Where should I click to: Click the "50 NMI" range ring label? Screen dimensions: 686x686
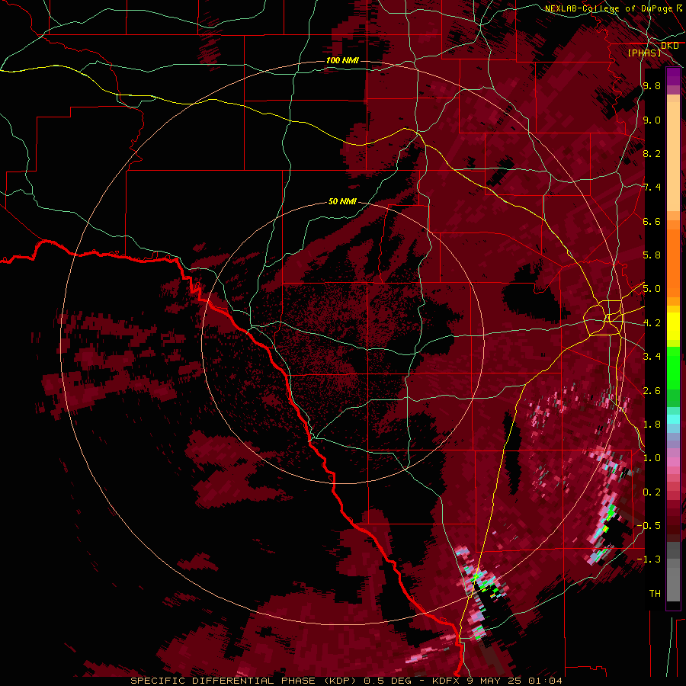tap(342, 202)
